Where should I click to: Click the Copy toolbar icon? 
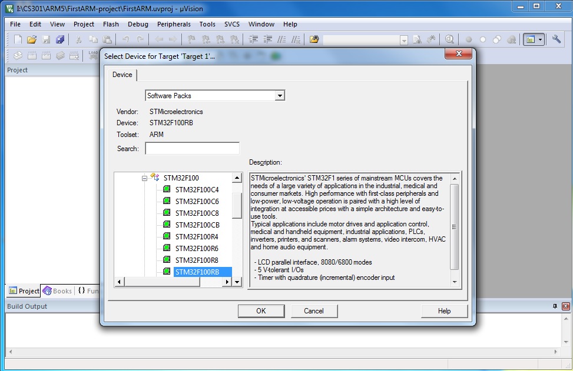pyautogui.click(x=93, y=39)
